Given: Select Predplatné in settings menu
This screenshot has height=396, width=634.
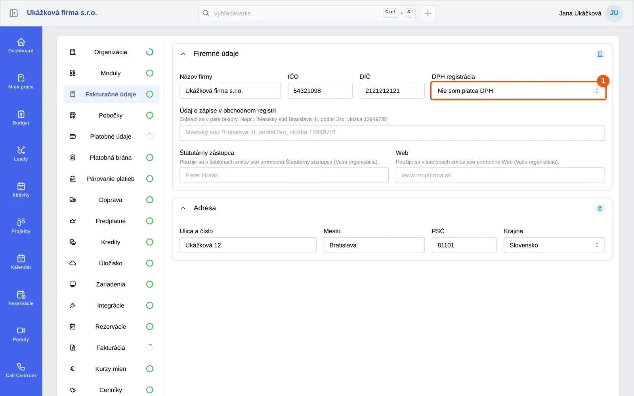Looking at the screenshot, I should tap(111, 221).
